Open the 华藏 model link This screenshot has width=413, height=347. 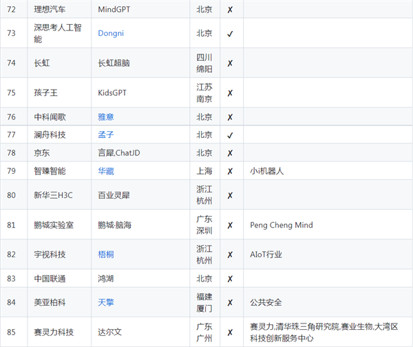(106, 171)
